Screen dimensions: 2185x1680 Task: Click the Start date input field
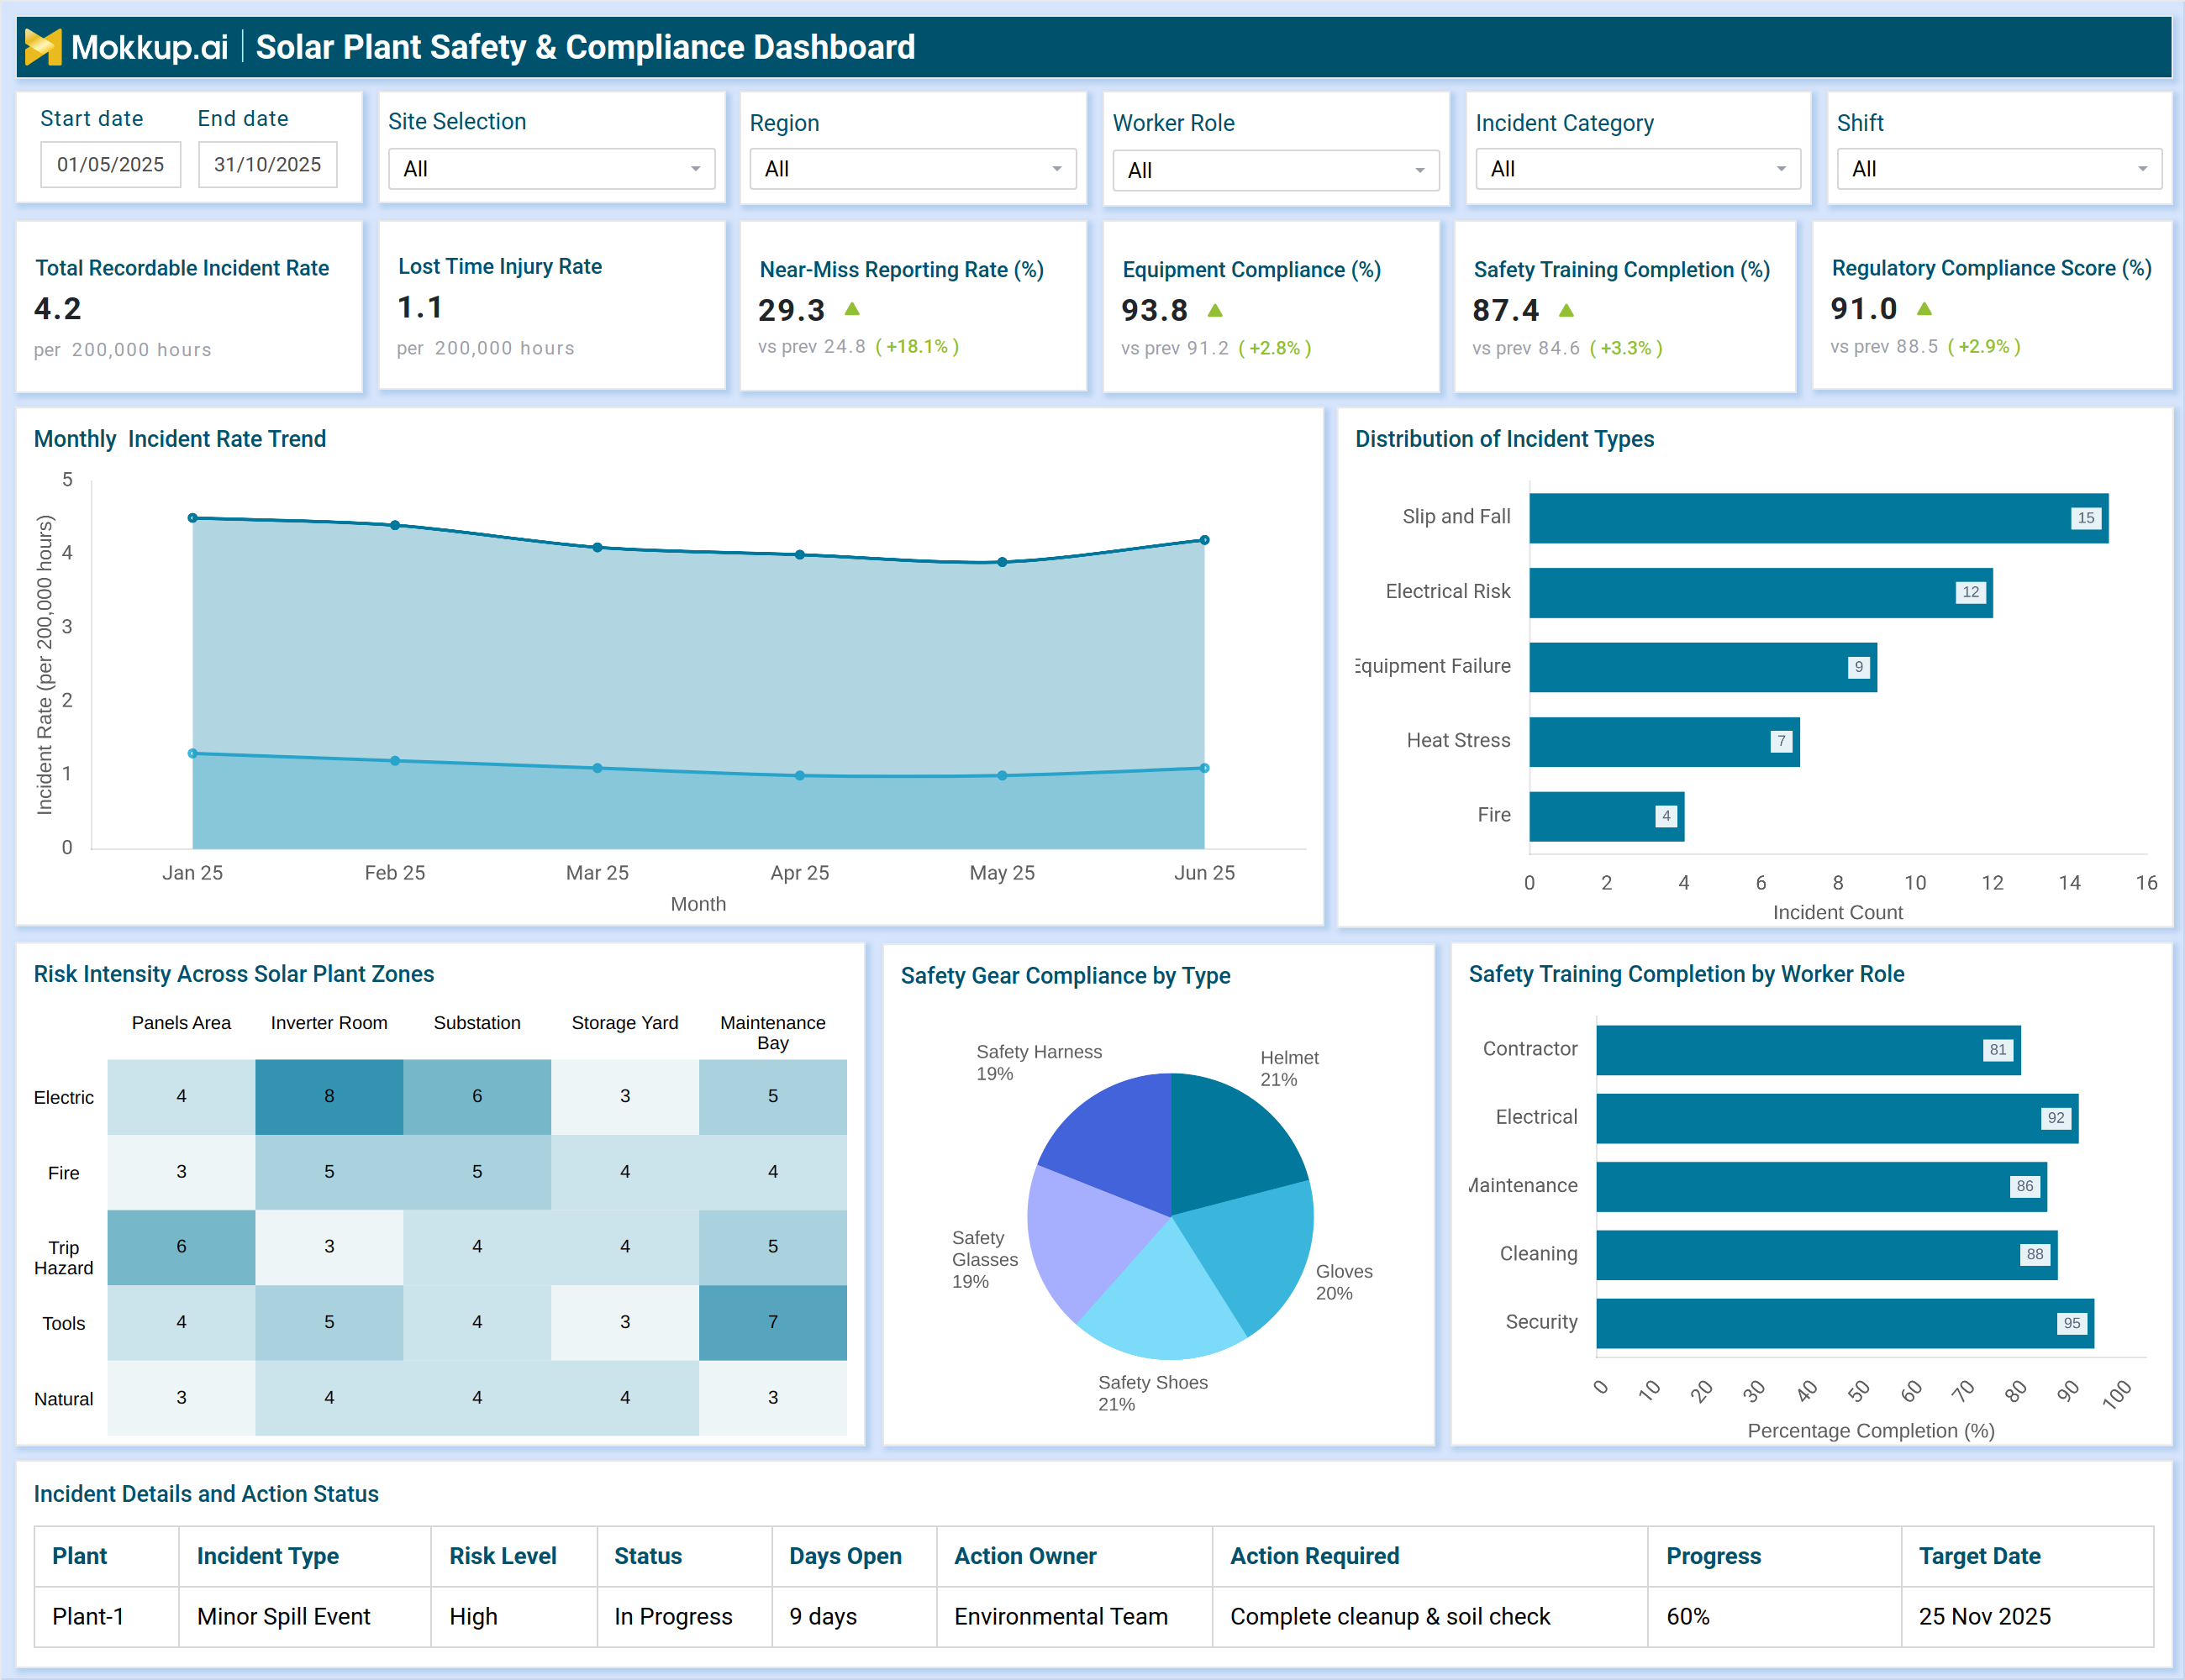[x=110, y=165]
